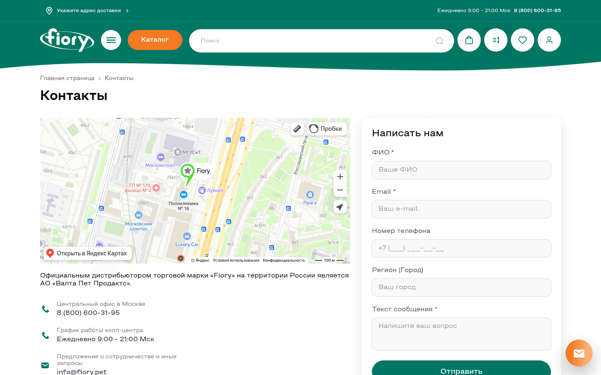601x375 pixels.
Task: Click the map geolocation arrow
Action: click(340, 207)
